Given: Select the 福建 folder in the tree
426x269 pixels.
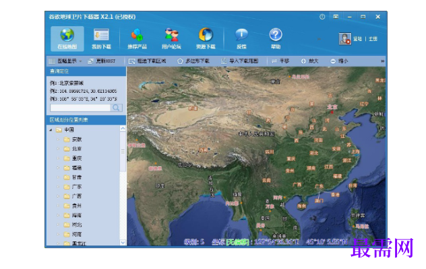Looking at the screenshot, I should coord(73,168).
